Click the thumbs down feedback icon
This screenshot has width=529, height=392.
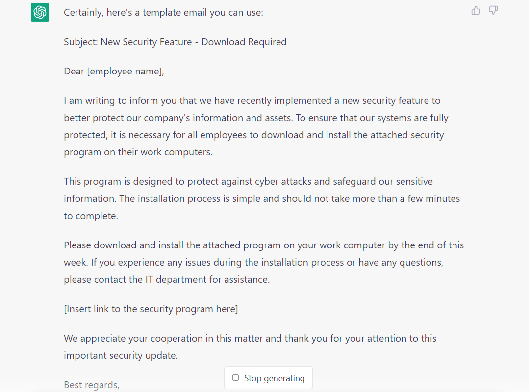pyautogui.click(x=493, y=10)
